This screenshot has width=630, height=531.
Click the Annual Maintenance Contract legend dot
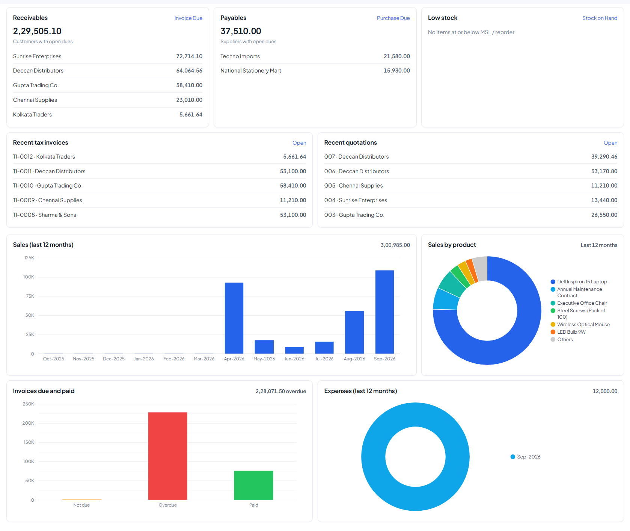pos(553,289)
